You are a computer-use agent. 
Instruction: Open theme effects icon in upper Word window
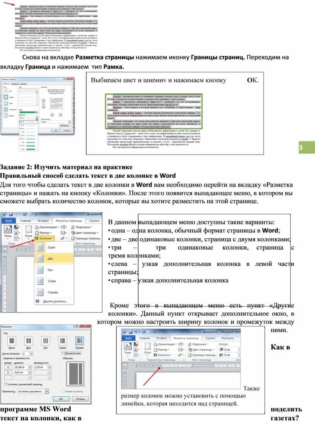[16, 238]
